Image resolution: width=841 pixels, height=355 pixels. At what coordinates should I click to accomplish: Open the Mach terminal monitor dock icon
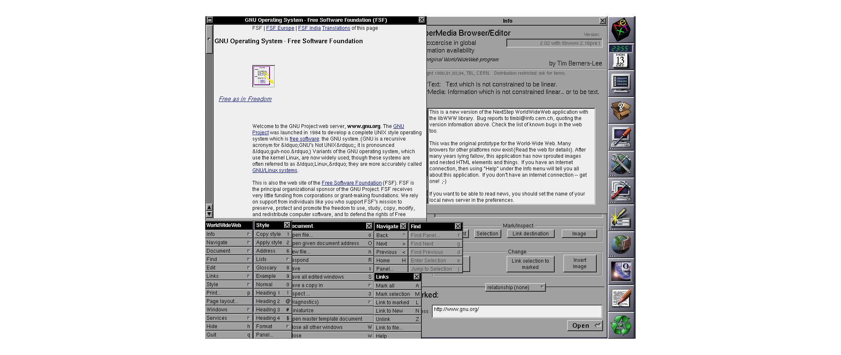(x=621, y=84)
